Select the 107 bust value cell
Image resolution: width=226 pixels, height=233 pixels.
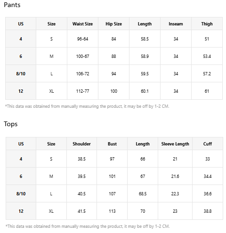pos(112,193)
